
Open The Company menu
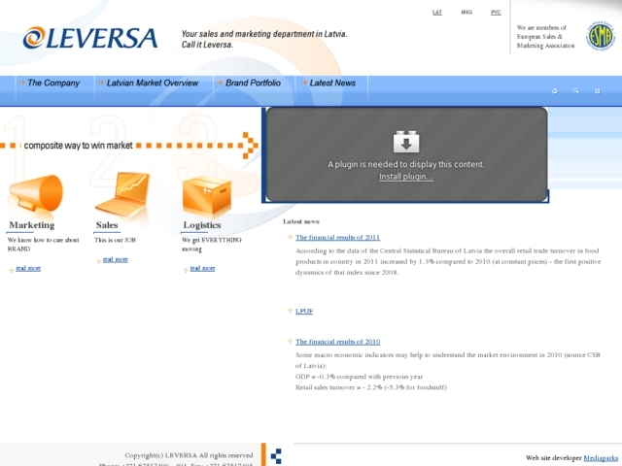pos(53,83)
